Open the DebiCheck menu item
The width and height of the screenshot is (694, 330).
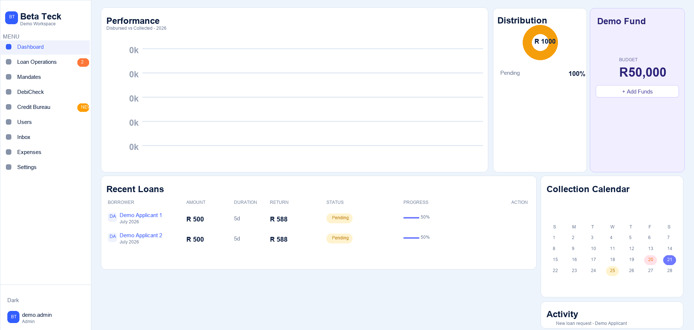pos(45,92)
